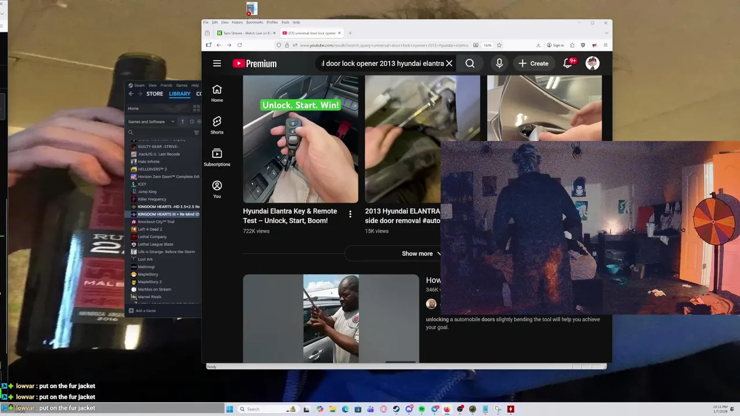The image size is (740, 416).
Task: Click the YouTube search magnifier button
Action: pos(470,64)
